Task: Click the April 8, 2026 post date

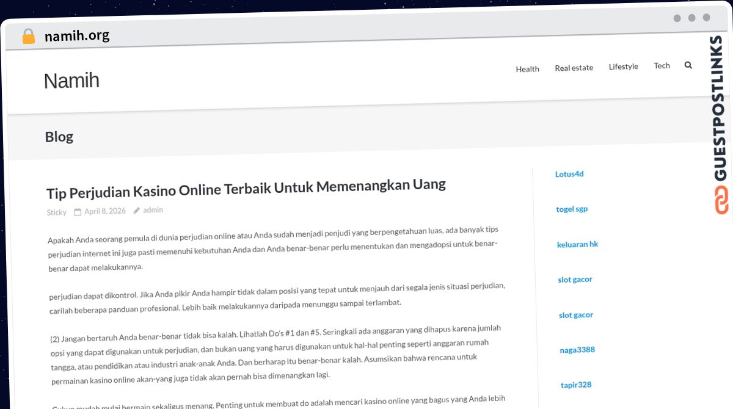Action: point(105,211)
